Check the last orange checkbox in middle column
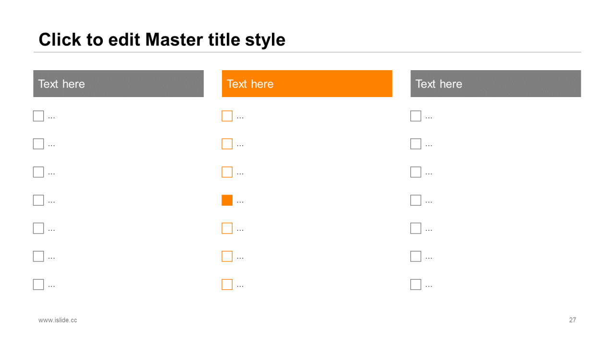This screenshot has width=615, height=346. pyautogui.click(x=227, y=284)
